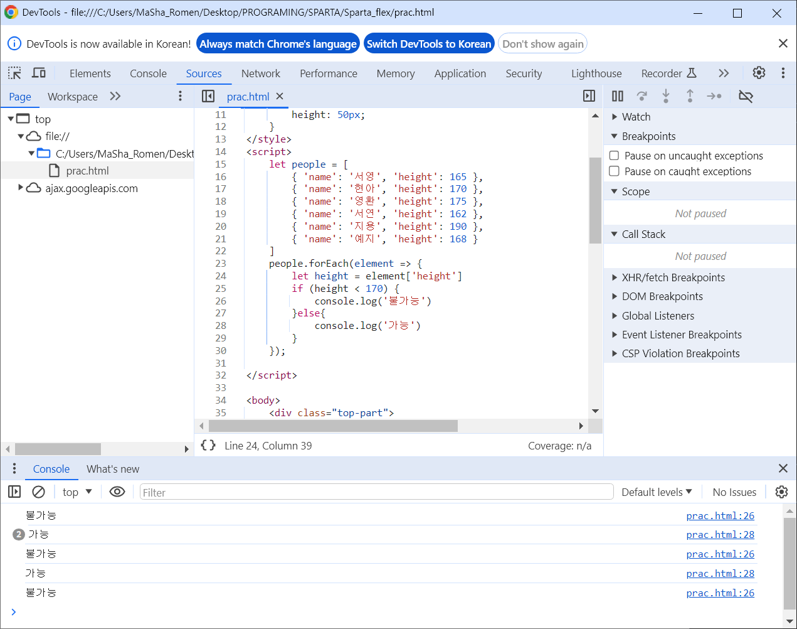The image size is (797, 629).
Task: Open the Workspace navigator tab
Action: coord(73,97)
